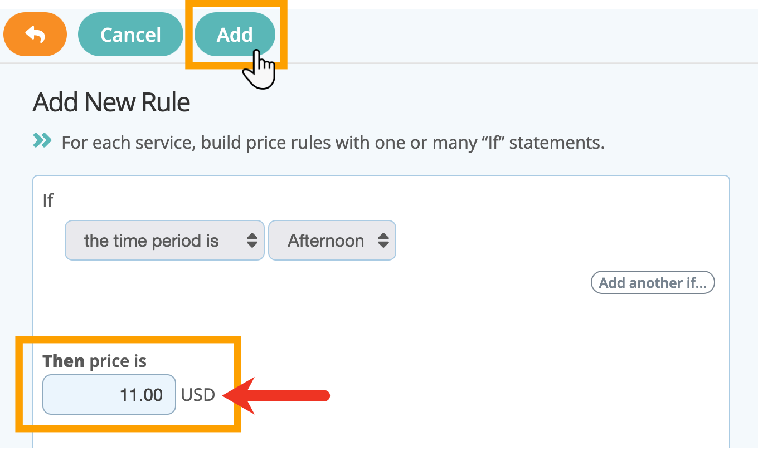Click the up-down arrows on time period selector
The height and width of the screenshot is (451, 758).
pos(252,241)
